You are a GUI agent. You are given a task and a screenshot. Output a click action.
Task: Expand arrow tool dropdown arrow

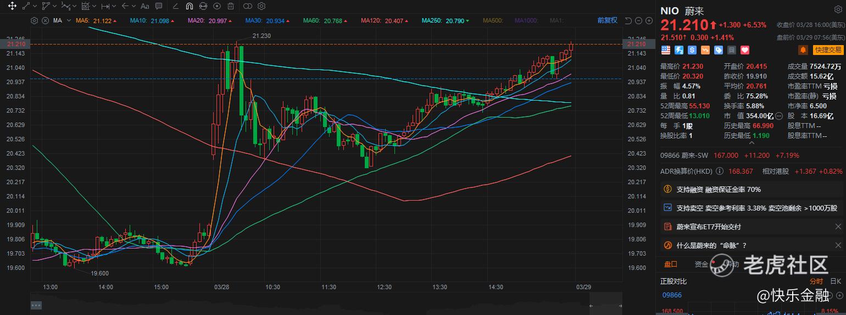[x=134, y=7]
